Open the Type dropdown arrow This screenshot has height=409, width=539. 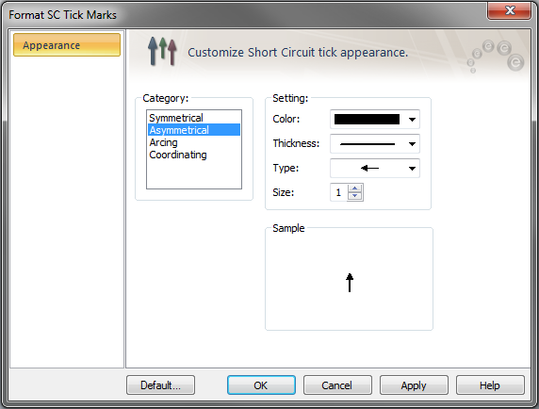[412, 168]
